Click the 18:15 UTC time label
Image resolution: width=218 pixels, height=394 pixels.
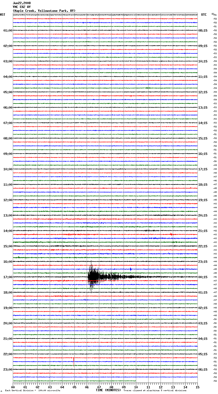click(203, 185)
